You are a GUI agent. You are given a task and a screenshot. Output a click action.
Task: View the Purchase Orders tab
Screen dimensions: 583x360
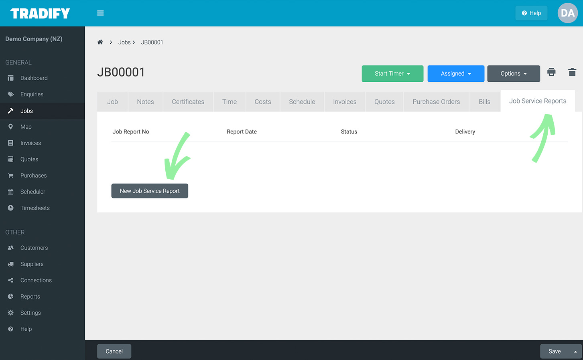[436, 102]
